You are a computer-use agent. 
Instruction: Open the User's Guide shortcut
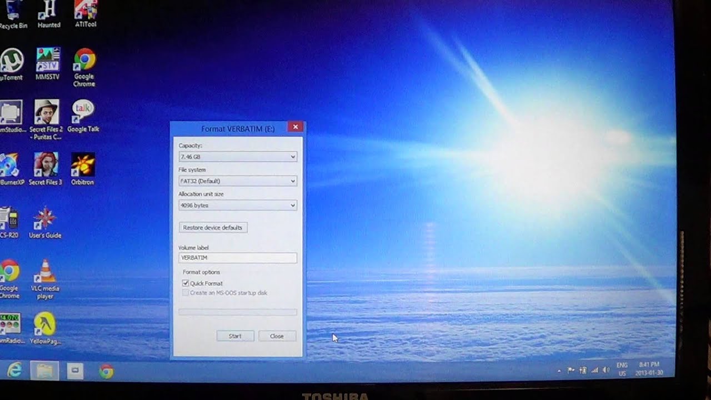point(45,222)
